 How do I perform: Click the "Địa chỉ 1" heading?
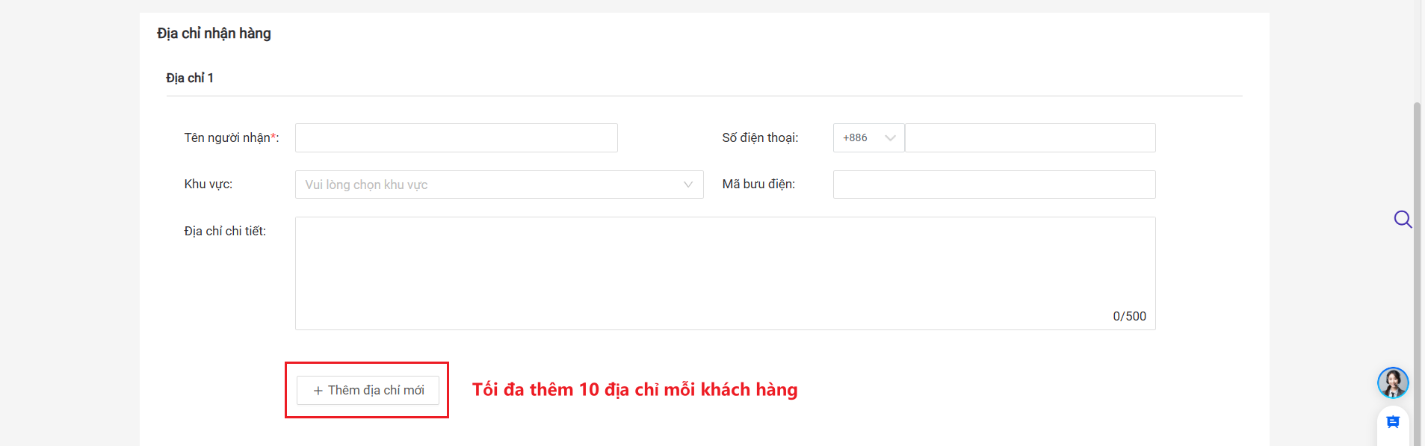click(190, 78)
